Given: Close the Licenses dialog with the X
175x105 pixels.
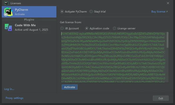Looking at the screenshot, I should 168,3.
